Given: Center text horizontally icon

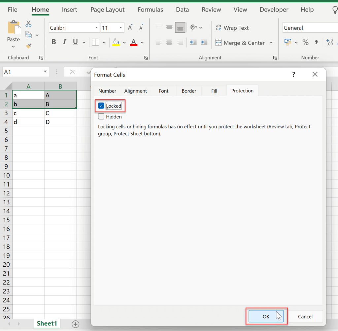Looking at the screenshot, I should point(169,42).
